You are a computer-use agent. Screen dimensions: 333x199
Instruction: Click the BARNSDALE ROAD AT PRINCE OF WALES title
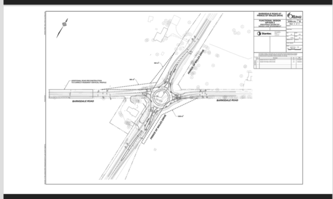point(270,15)
